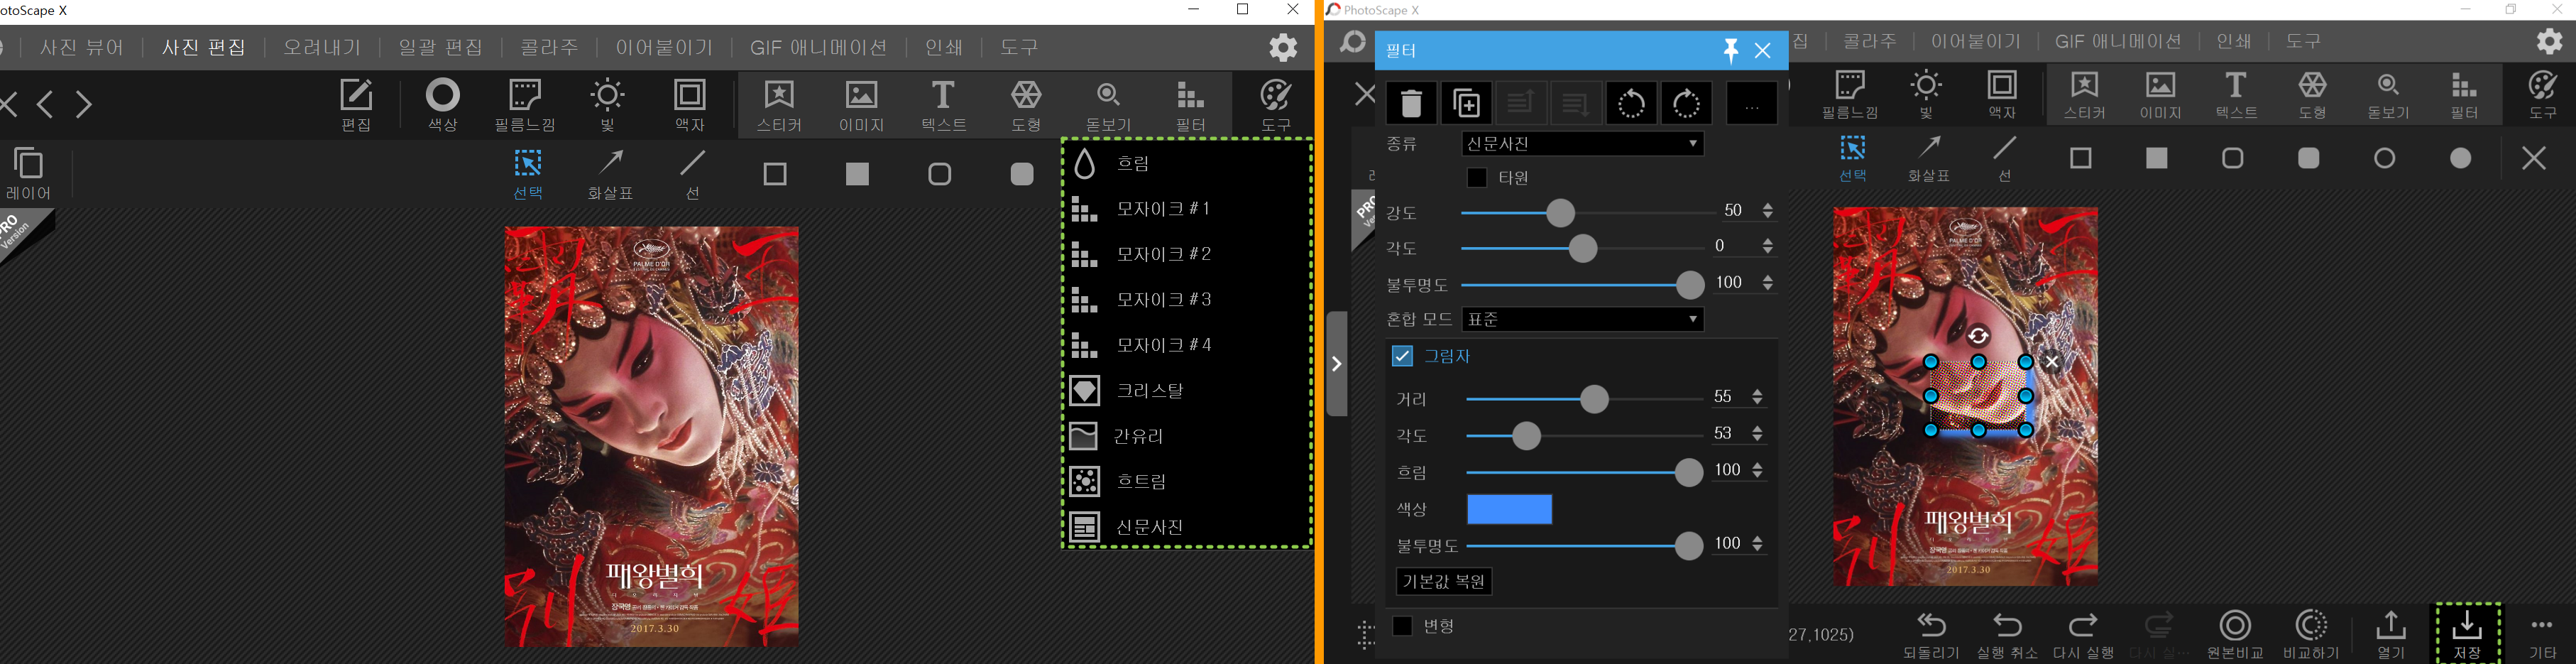Open settings gear in left window
Image resolution: width=2576 pixels, height=664 pixels.
point(1283,47)
